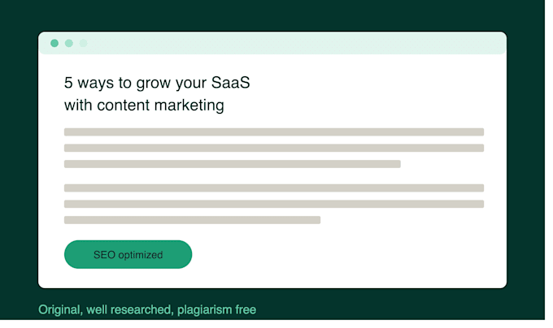Viewport: 553px width, 328px height.
Task: Click the word 'Original' in the caption
Action: pos(59,310)
